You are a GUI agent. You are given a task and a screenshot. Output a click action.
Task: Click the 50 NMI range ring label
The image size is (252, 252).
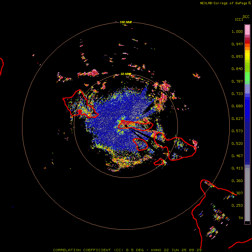[126, 74]
